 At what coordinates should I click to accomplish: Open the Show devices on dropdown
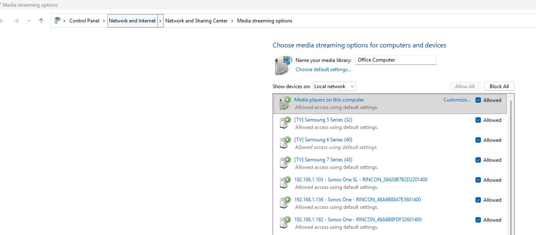[334, 87]
